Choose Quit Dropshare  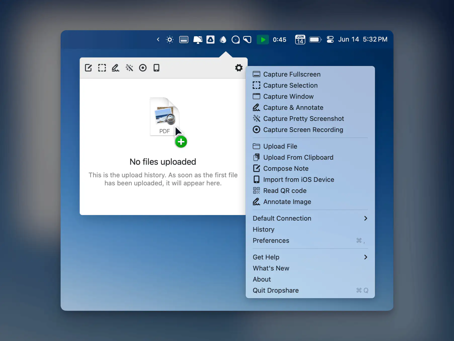pos(310,290)
